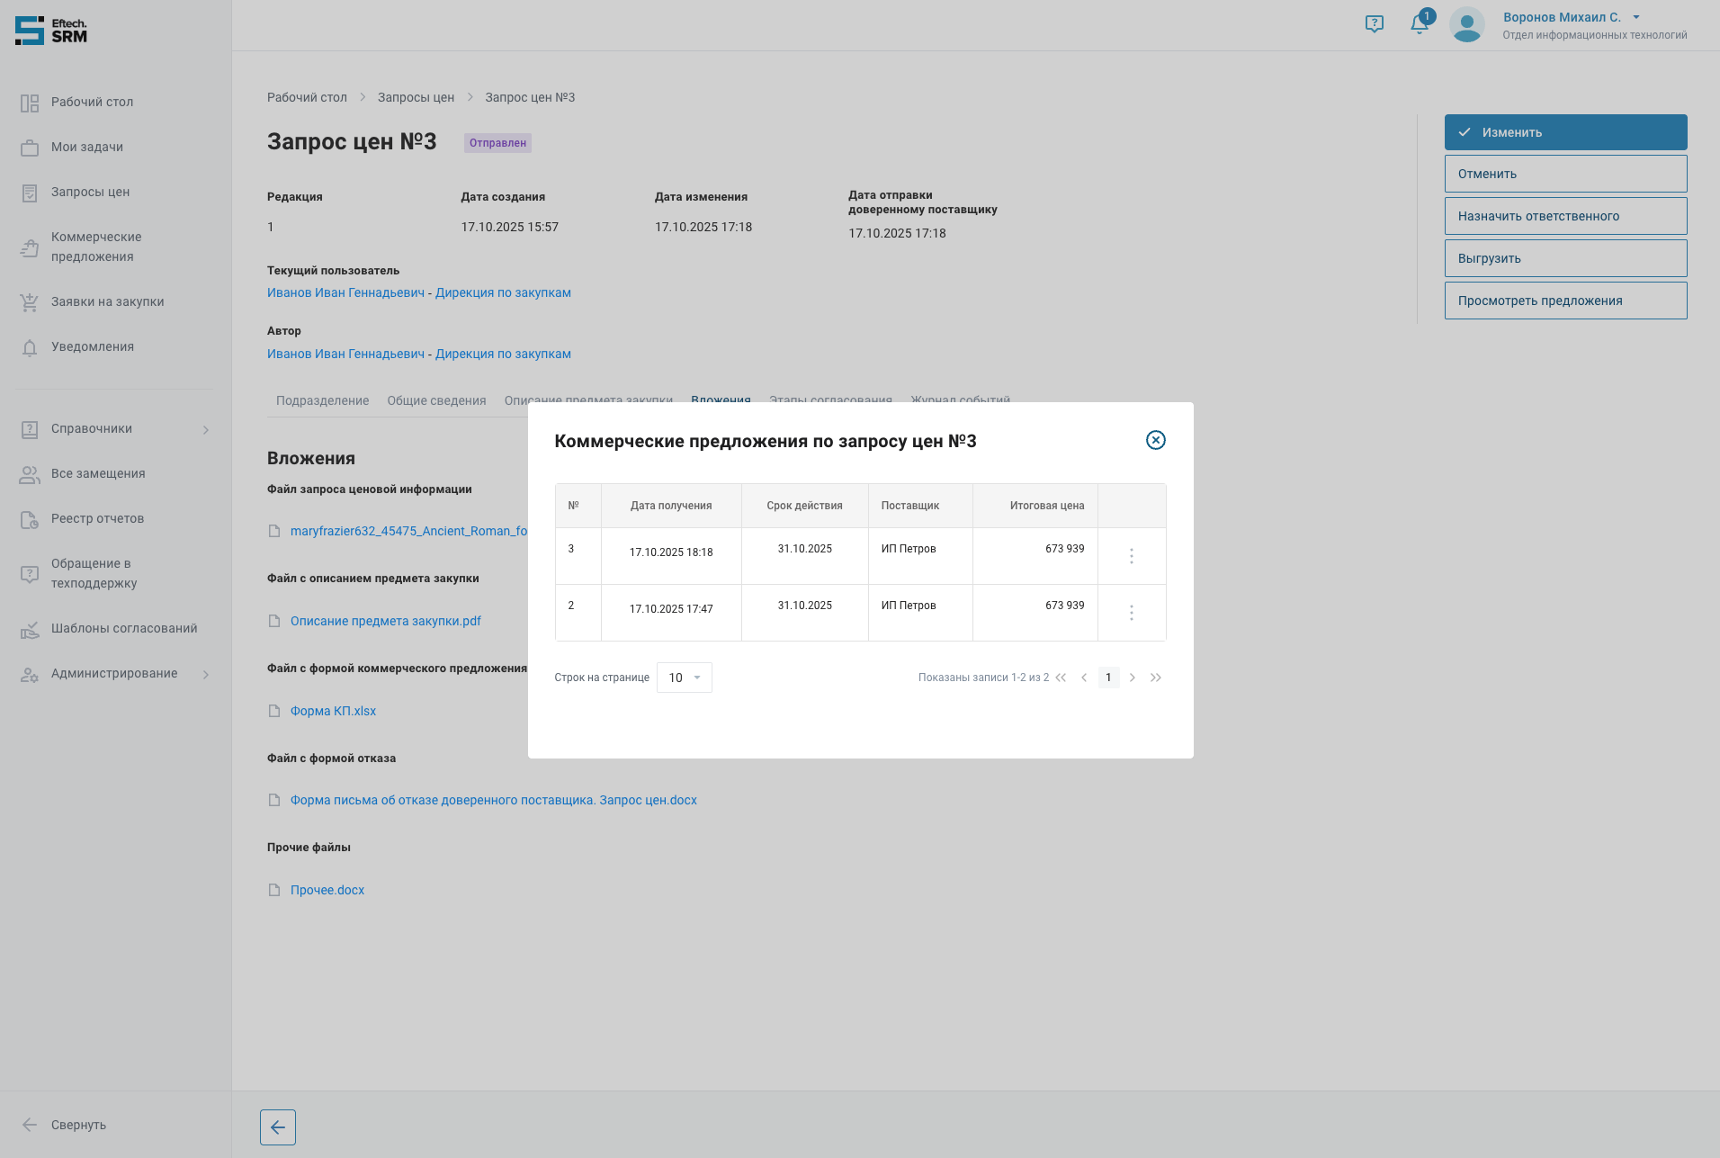Open rows per page dropdown

click(x=684, y=678)
